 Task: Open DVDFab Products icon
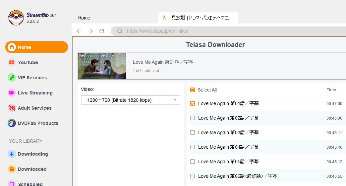click(12, 123)
